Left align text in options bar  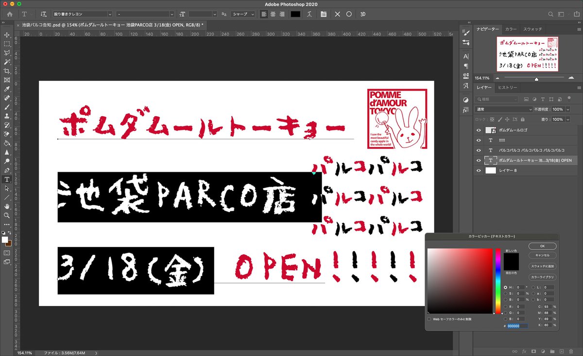(264, 14)
